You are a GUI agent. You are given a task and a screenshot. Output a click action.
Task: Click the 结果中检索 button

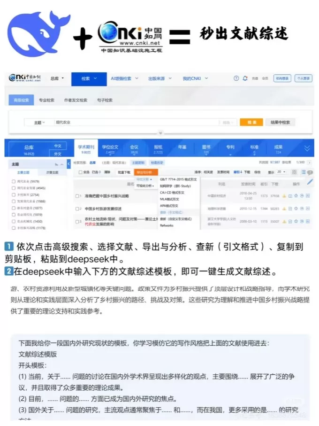coord(280,122)
